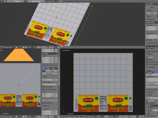Enable Render Border checkbox in sidebar
The width and height of the screenshot is (158, 118).
[43, 103]
